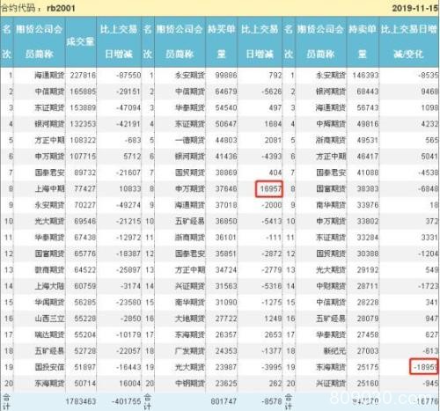The image size is (440, 411).
Task: Click the volume value 227816
Action: 83,76
